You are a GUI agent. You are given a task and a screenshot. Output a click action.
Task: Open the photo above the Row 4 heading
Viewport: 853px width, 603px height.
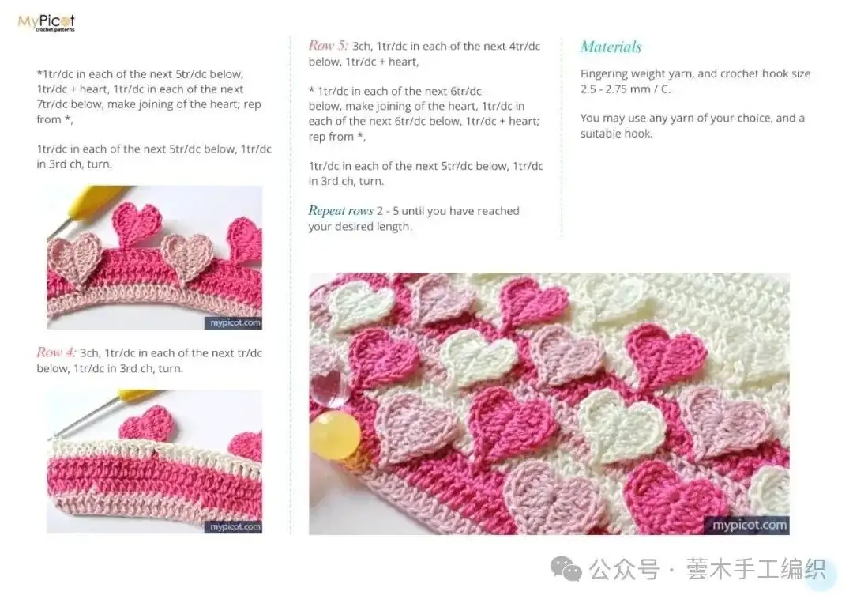pos(154,257)
